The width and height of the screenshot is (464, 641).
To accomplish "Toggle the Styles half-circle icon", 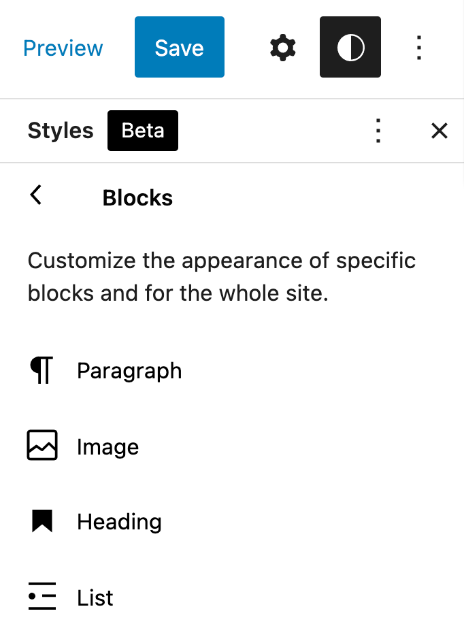I will click(x=350, y=48).
